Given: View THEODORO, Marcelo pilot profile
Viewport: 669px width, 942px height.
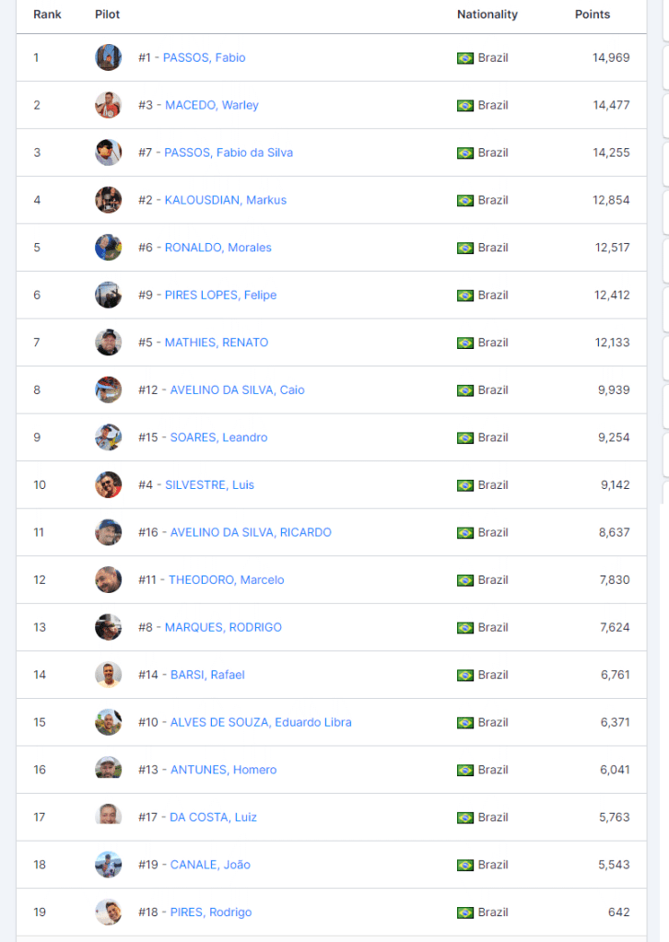Looking at the screenshot, I should 226,580.
